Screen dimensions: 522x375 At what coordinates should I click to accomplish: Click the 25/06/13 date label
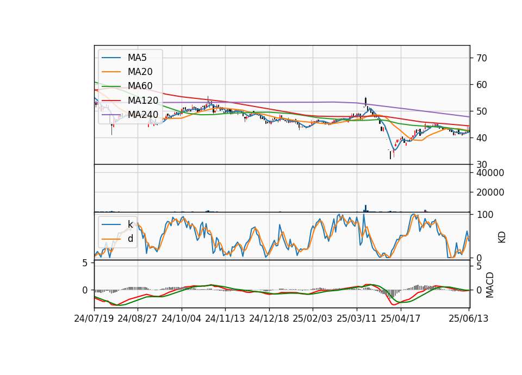click(x=468, y=318)
